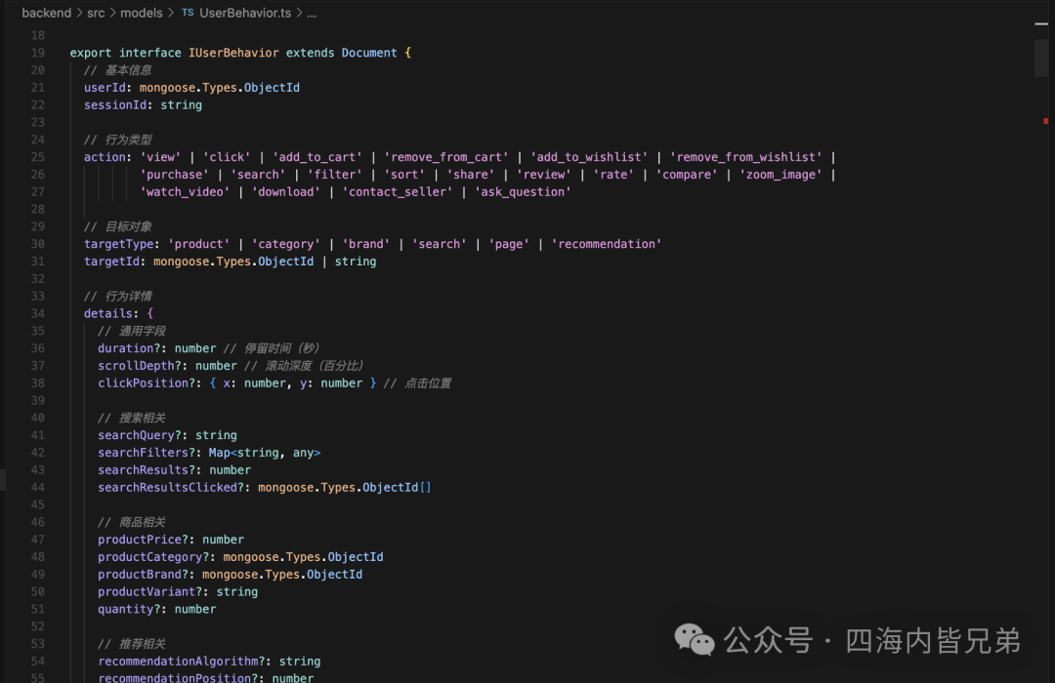
Task: Click the 'productVariant?' property name
Action: tap(149, 591)
